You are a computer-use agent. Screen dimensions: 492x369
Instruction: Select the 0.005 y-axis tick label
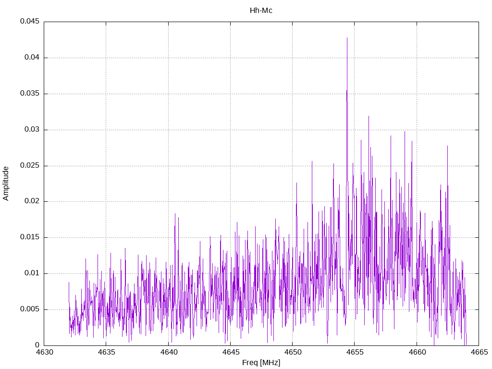(x=29, y=309)
